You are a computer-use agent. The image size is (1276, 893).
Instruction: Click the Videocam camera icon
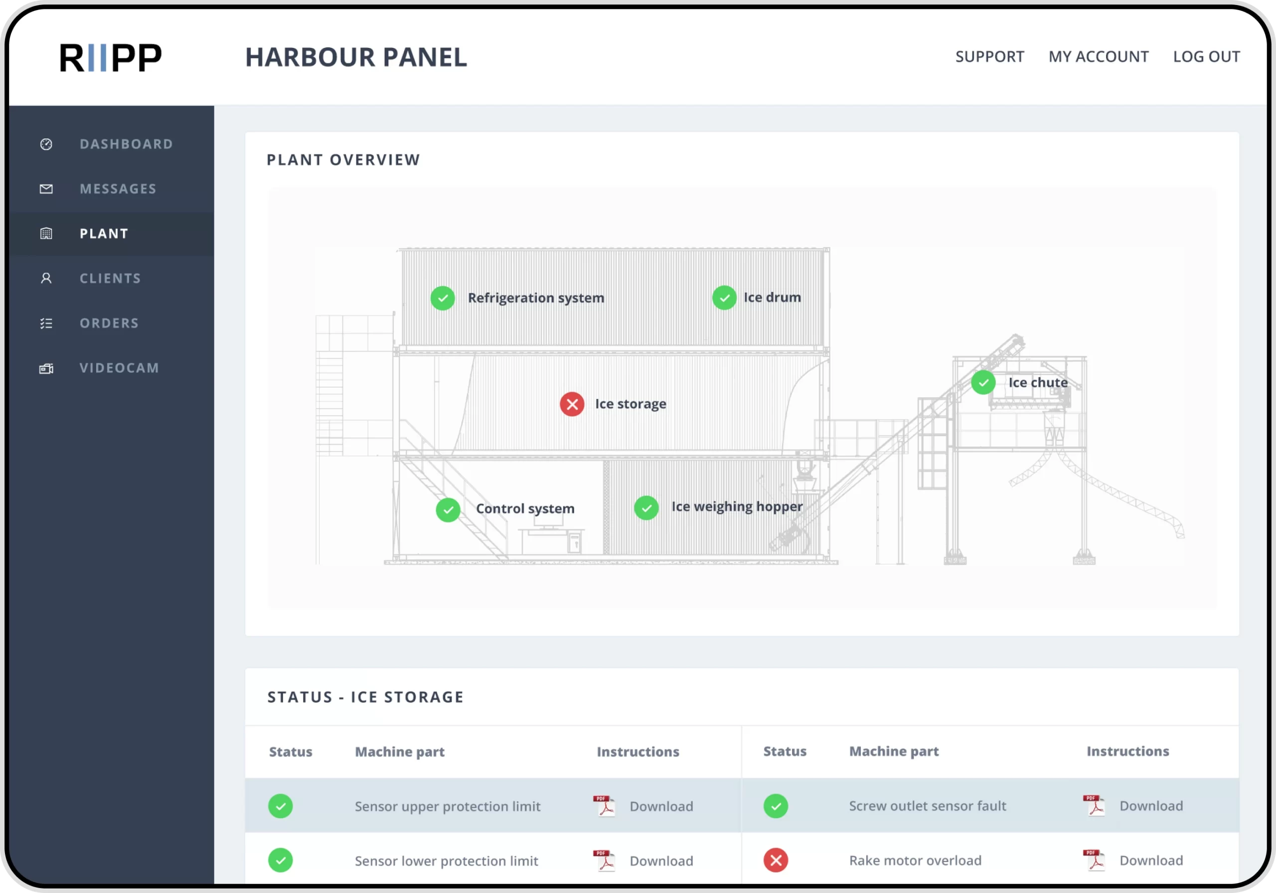(x=46, y=368)
